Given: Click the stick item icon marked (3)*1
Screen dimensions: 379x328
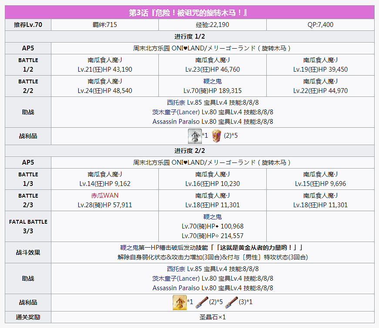Looking at the screenshot, I should point(231,302).
